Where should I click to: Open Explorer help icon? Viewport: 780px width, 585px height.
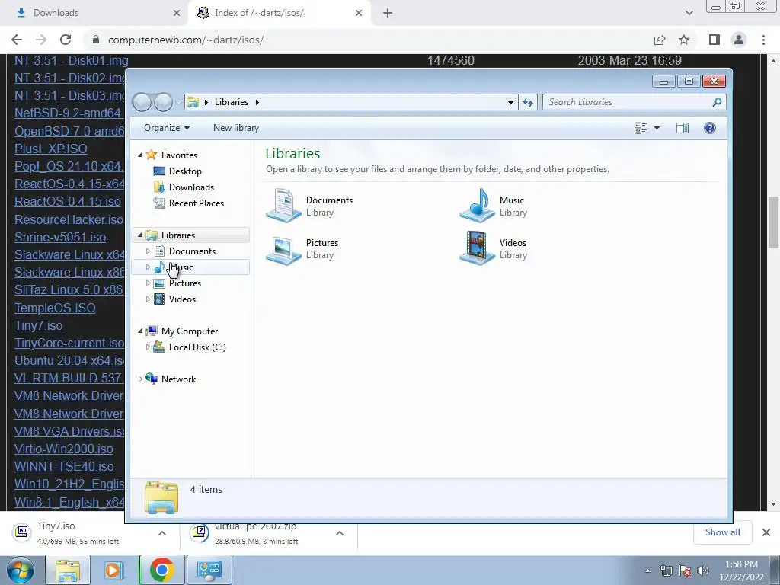710,128
